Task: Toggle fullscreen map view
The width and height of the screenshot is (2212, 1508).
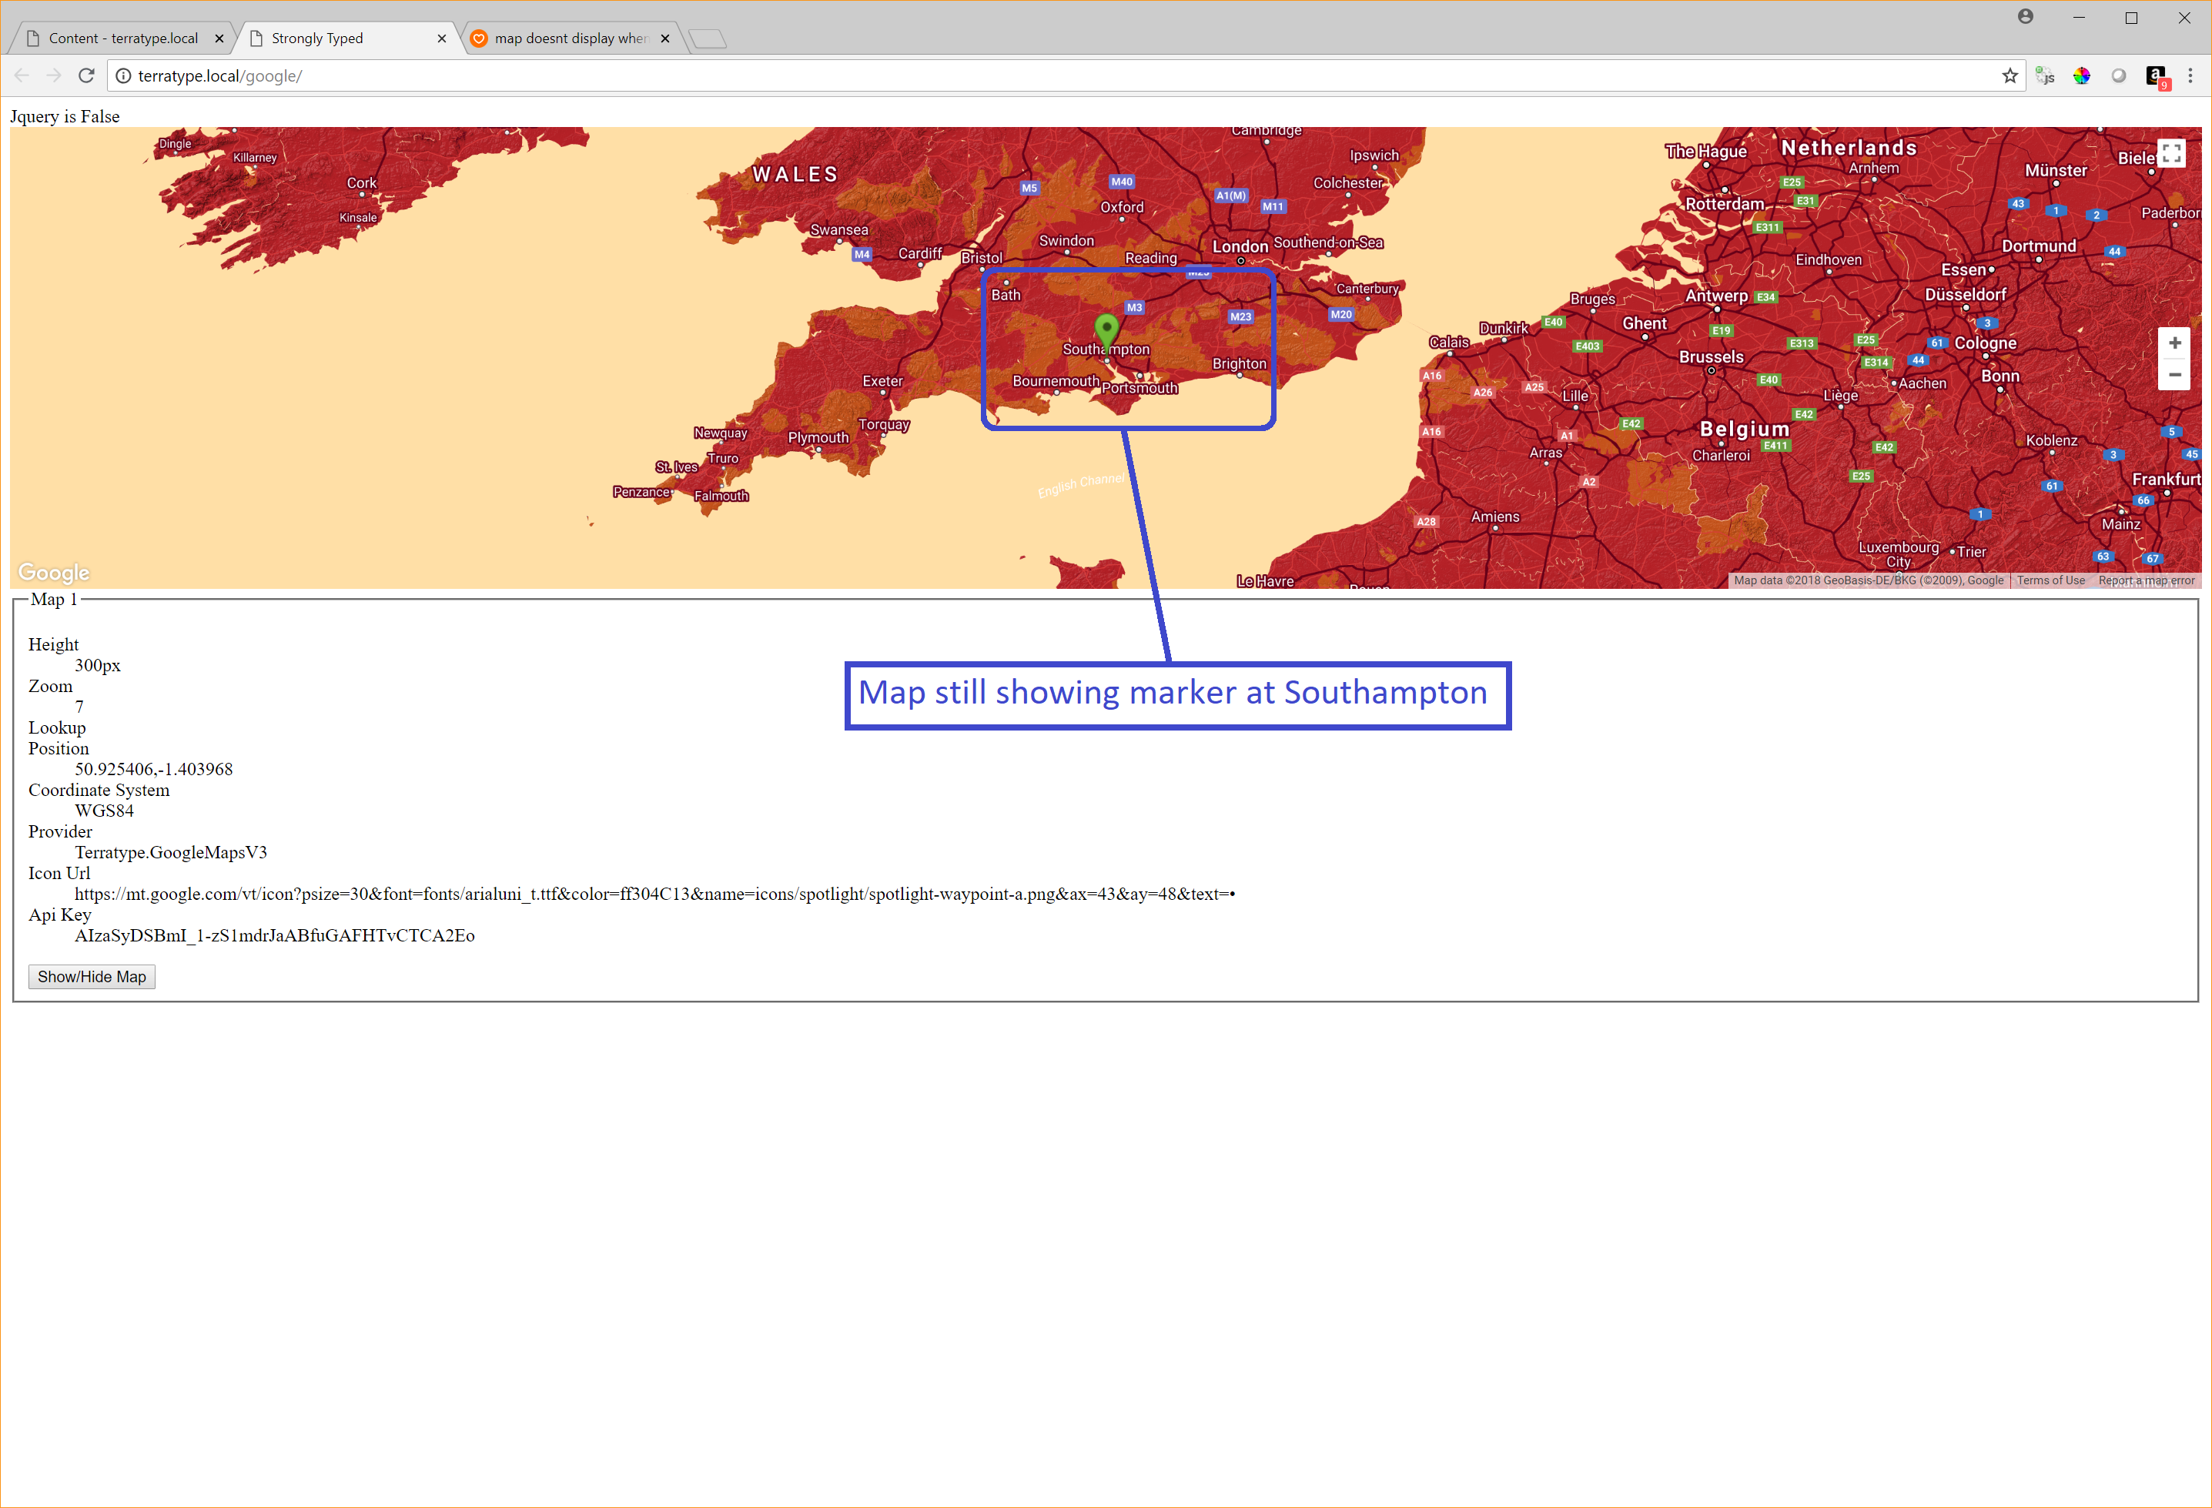Action: pyautogui.click(x=2171, y=153)
